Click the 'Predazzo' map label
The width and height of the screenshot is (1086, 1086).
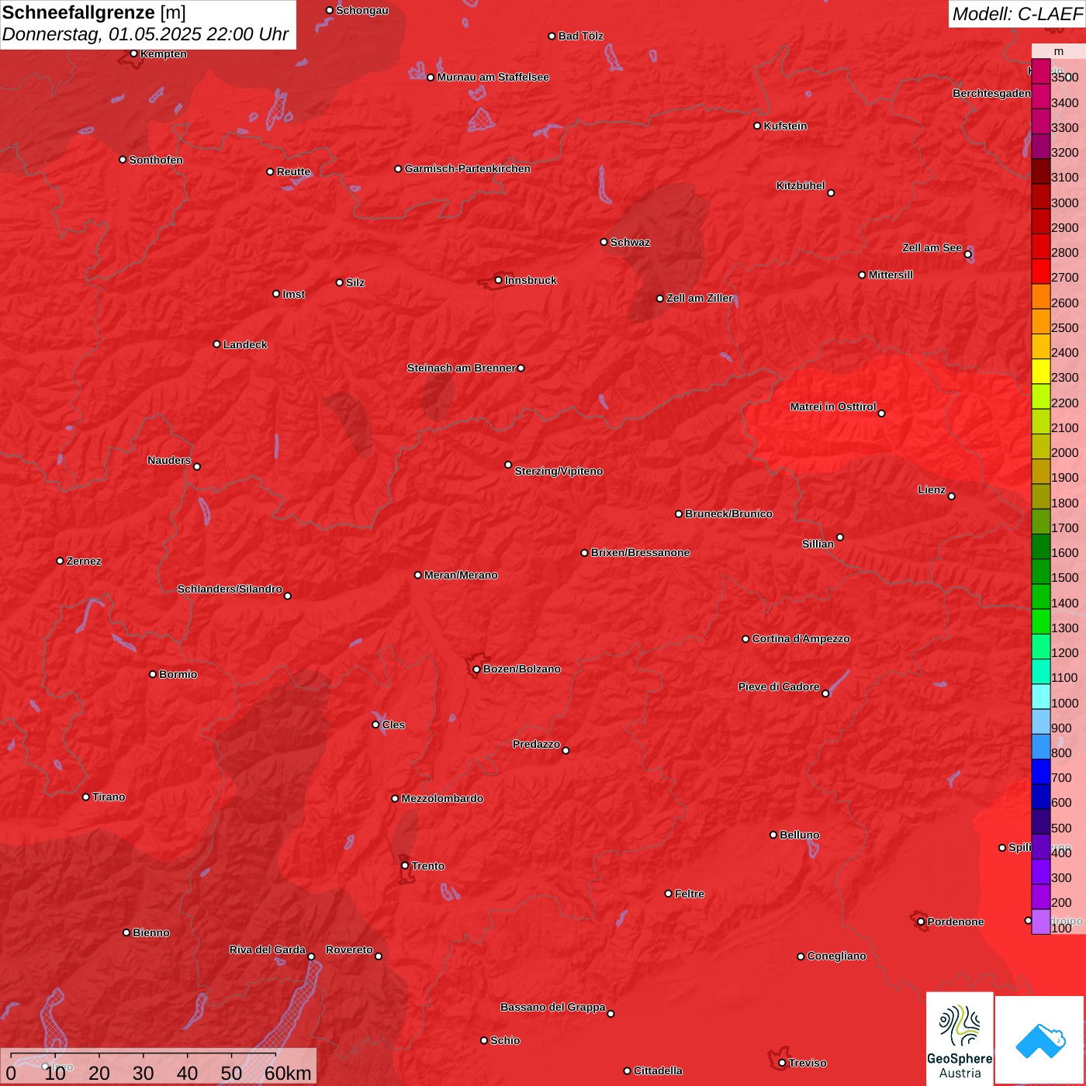pyautogui.click(x=536, y=744)
